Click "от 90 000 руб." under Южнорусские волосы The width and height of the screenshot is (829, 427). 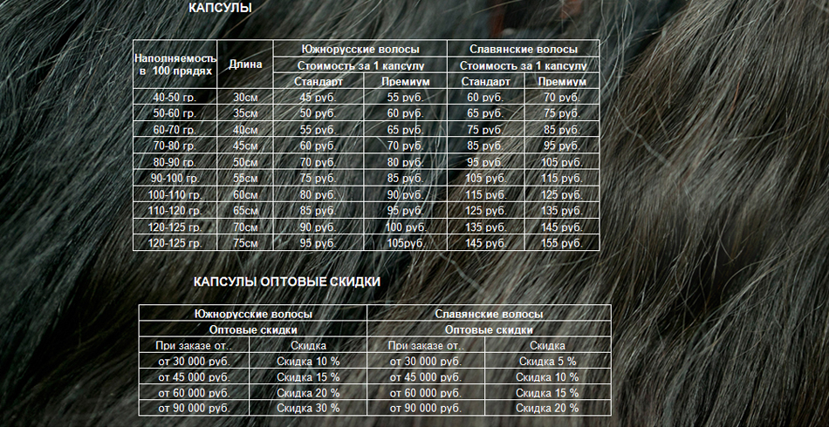point(194,408)
